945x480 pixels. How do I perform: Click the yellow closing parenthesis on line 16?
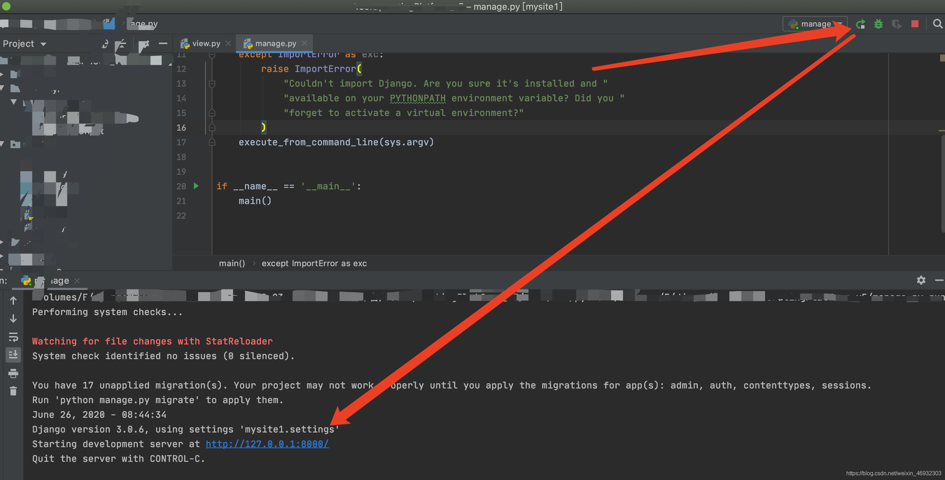pos(264,128)
